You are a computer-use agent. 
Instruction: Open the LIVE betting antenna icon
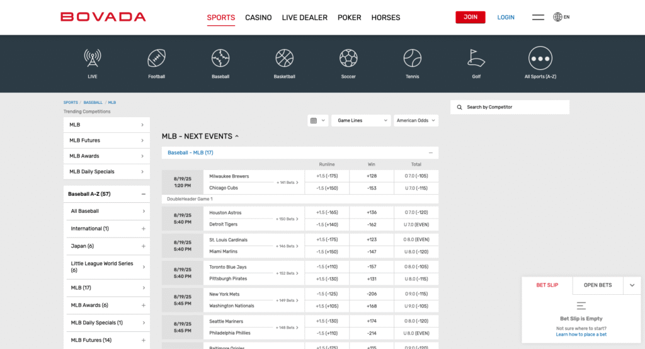[x=93, y=59]
